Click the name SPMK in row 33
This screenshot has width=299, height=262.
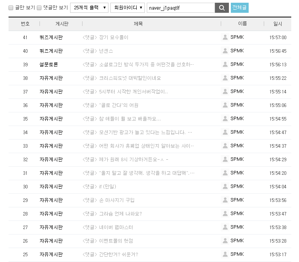[237, 146]
